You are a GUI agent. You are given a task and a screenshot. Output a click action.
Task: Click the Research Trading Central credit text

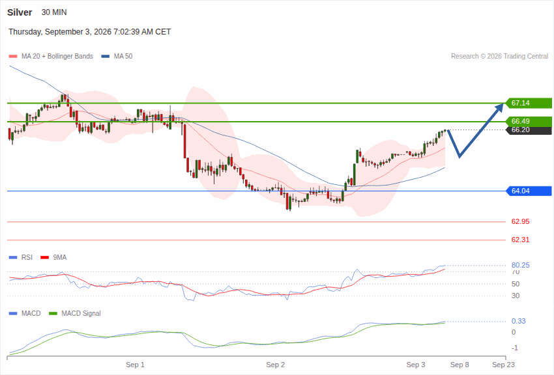[500, 56]
